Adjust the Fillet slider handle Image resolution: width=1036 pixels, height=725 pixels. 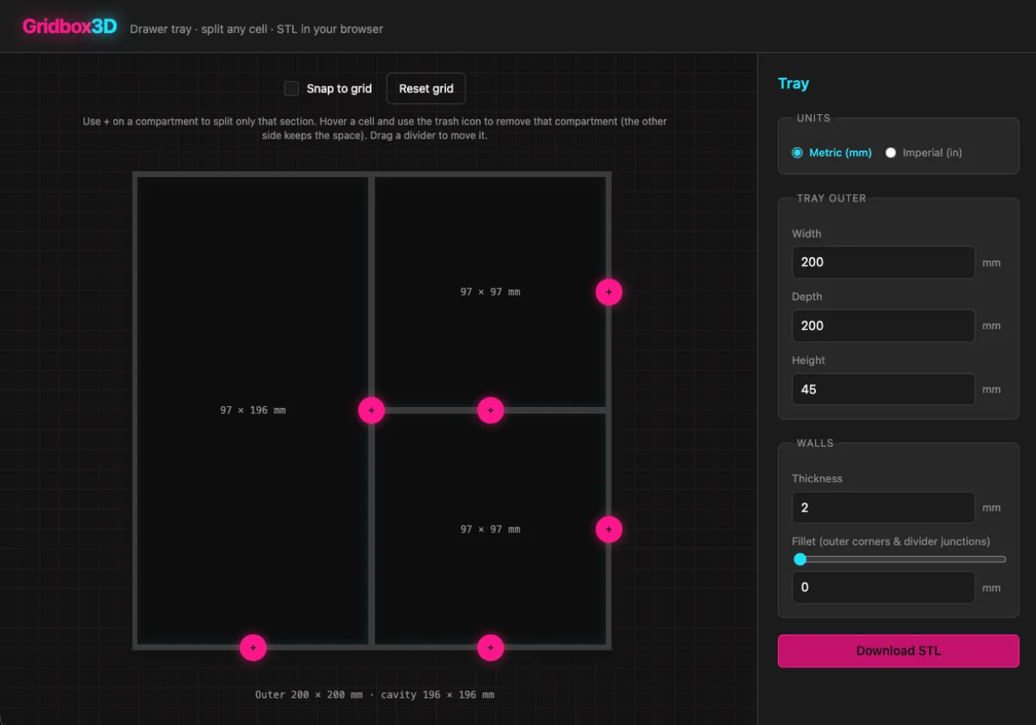800,559
